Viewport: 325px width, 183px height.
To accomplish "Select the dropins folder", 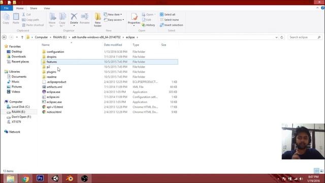I will [110, 56].
